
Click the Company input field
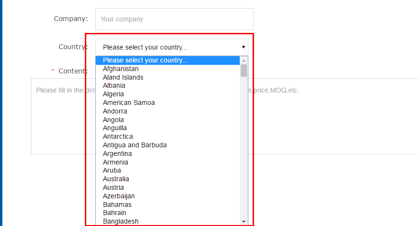[x=174, y=20]
